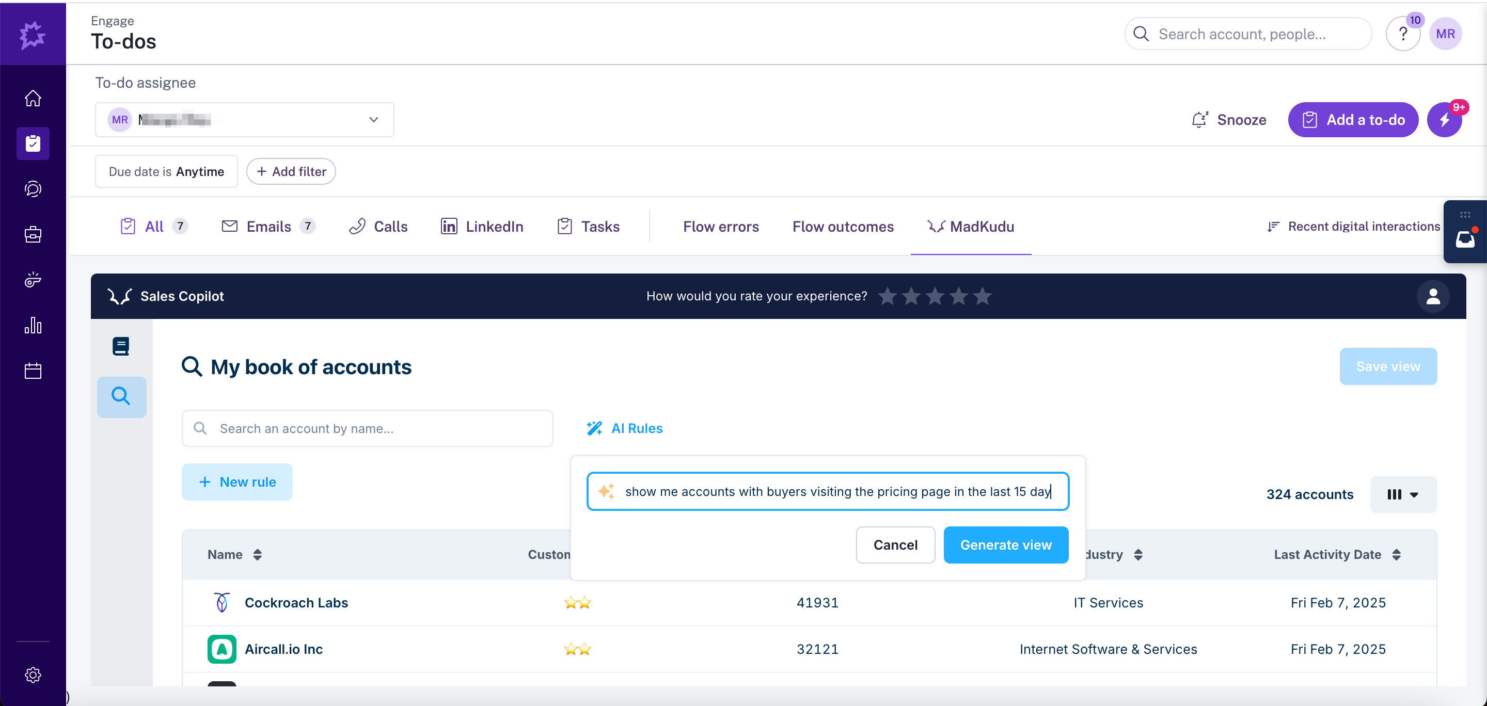Open Home from left sidebar
Image resolution: width=1487 pixels, height=706 pixels.
coord(33,98)
